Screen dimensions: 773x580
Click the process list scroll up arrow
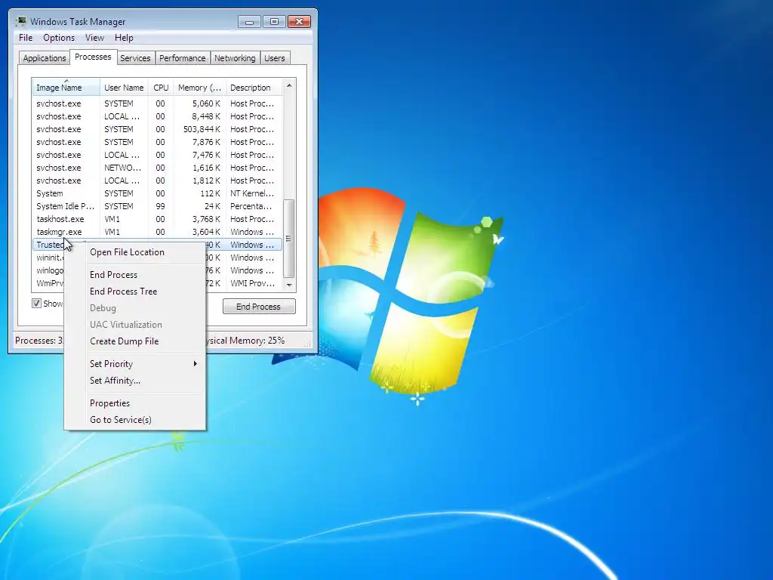click(289, 86)
